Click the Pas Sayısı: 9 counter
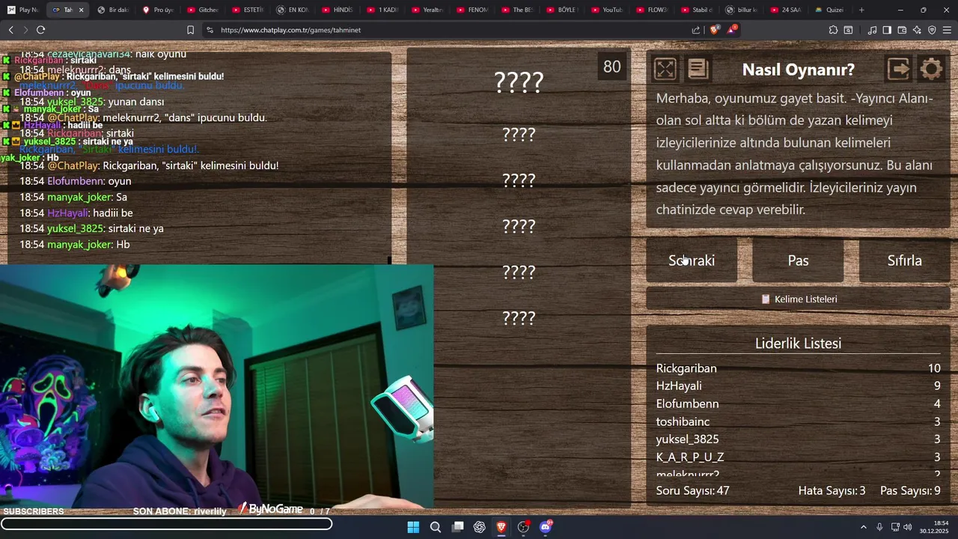 [x=910, y=491]
